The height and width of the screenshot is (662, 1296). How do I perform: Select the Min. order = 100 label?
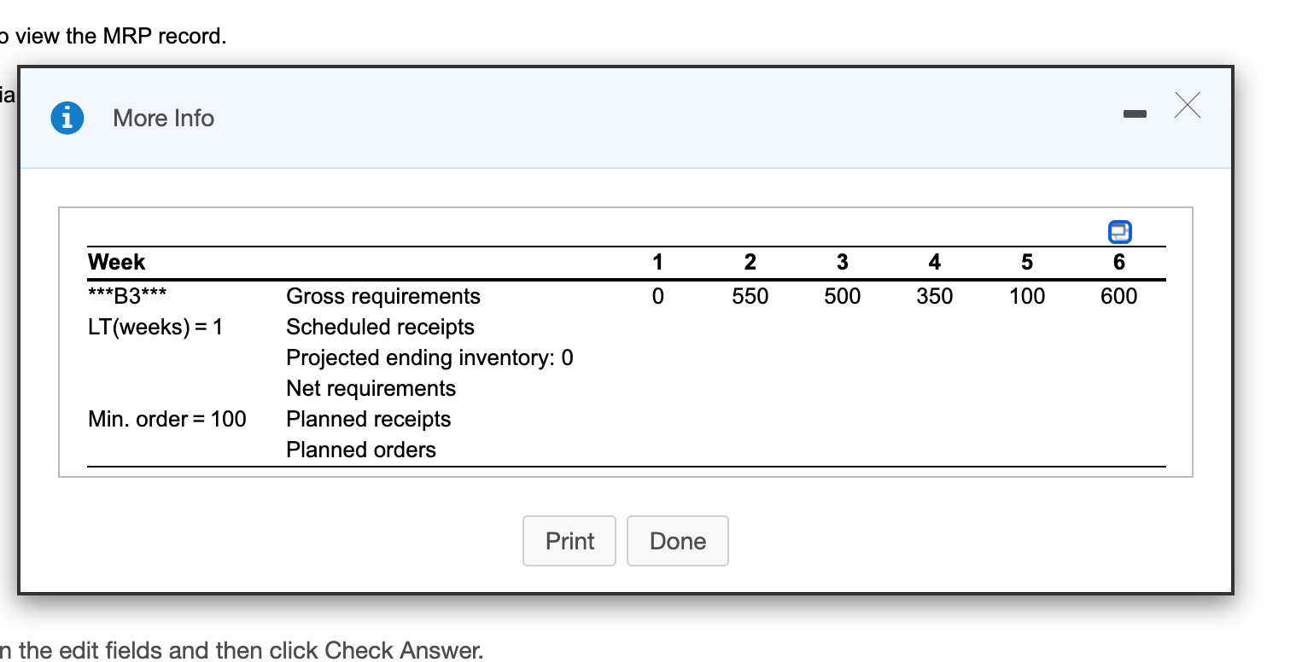tap(166, 419)
